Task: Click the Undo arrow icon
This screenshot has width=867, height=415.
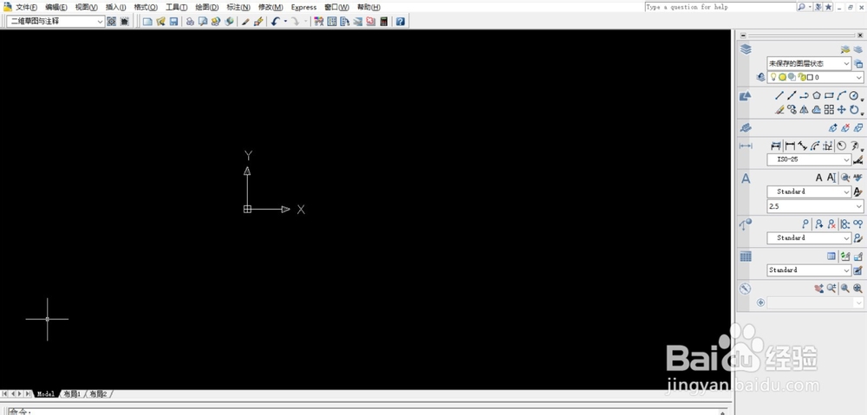Action: pos(276,22)
